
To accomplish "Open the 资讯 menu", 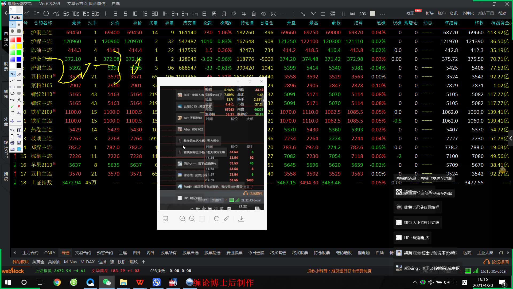I will [x=453, y=13].
